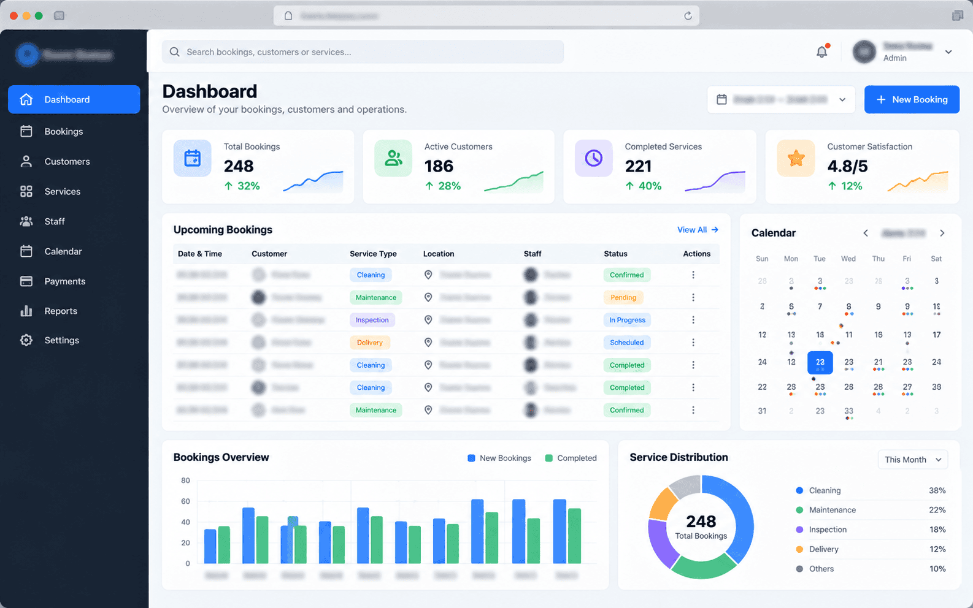The image size is (973, 608).
Task: Click location pin in Delivery row
Action: (x=428, y=343)
